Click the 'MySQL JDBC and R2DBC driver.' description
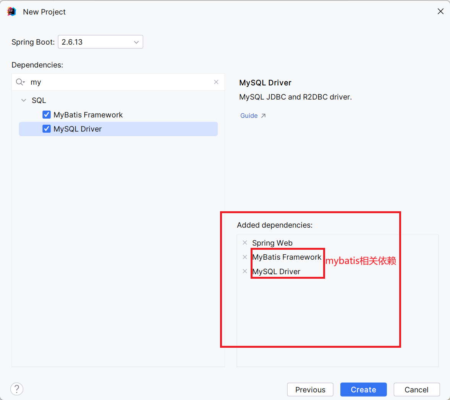This screenshot has width=450, height=400. pyautogui.click(x=295, y=97)
